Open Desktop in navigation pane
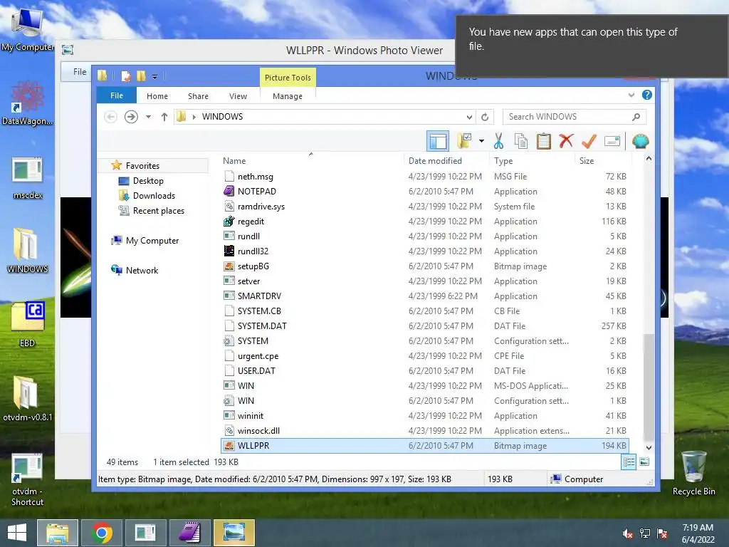Image resolution: width=729 pixels, height=547 pixels. click(x=148, y=180)
